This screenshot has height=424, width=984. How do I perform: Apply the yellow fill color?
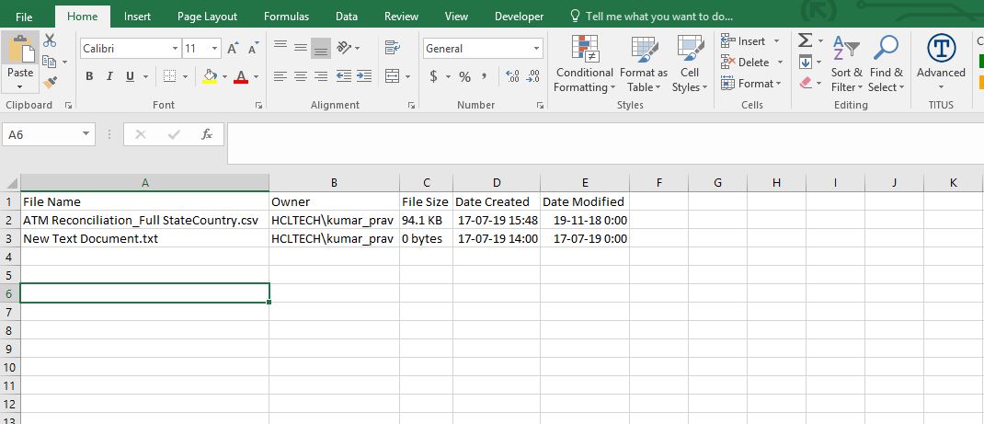[210, 76]
